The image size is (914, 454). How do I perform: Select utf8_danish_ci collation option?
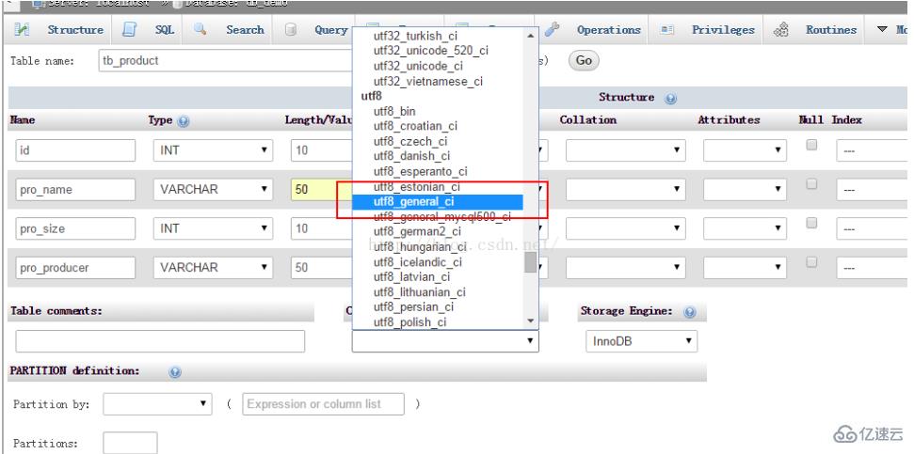pos(437,157)
